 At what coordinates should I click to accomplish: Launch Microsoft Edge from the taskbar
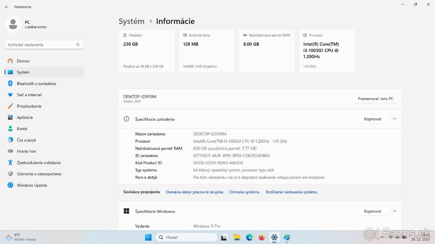point(249,237)
